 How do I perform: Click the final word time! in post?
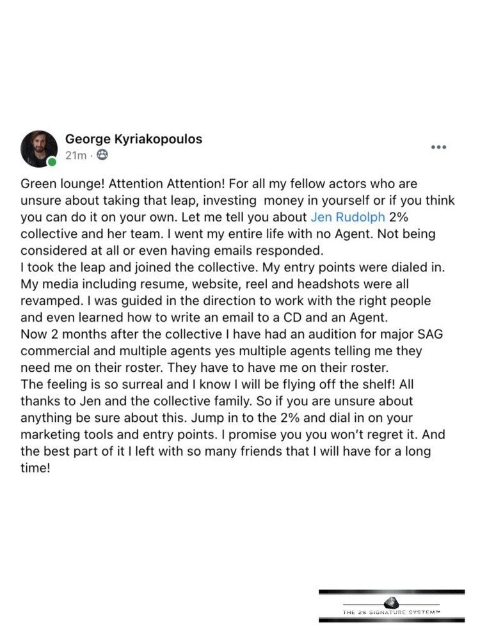point(35,468)
